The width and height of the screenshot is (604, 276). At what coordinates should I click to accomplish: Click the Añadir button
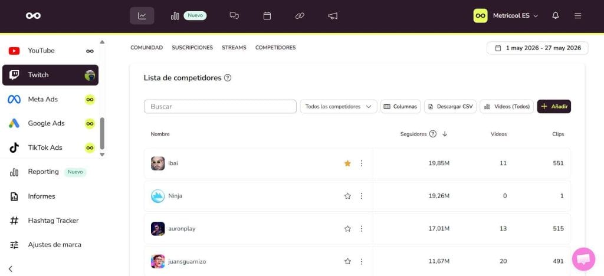pyautogui.click(x=554, y=107)
